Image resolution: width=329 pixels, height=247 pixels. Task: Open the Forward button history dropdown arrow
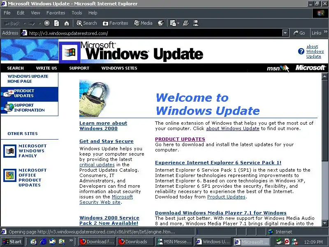click(39, 23)
